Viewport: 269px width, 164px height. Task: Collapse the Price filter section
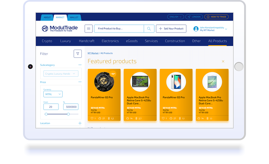coord(80,82)
